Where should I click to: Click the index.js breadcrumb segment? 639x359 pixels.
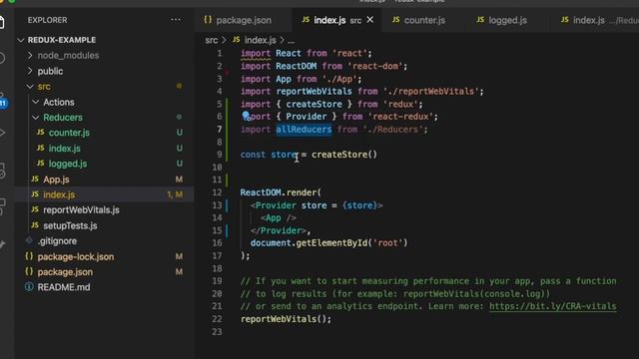pyautogui.click(x=260, y=40)
